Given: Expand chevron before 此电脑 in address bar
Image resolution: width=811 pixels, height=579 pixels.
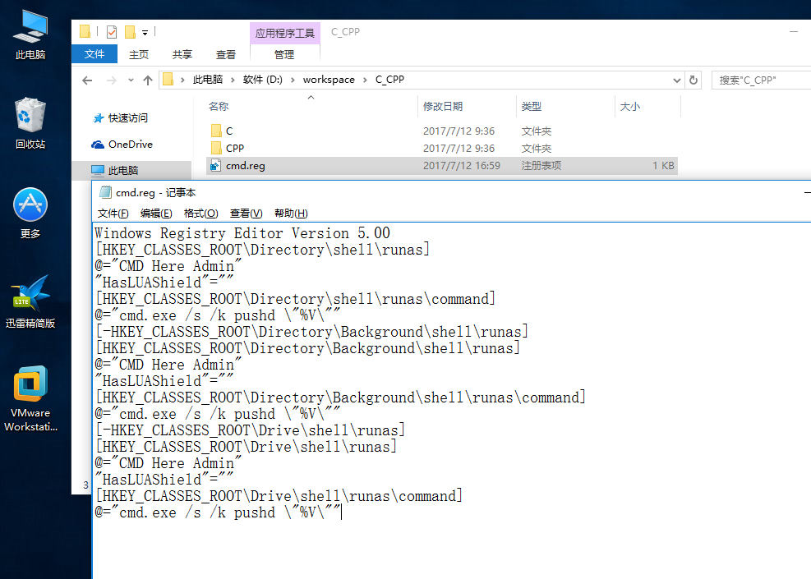Looking at the screenshot, I should click(x=182, y=80).
